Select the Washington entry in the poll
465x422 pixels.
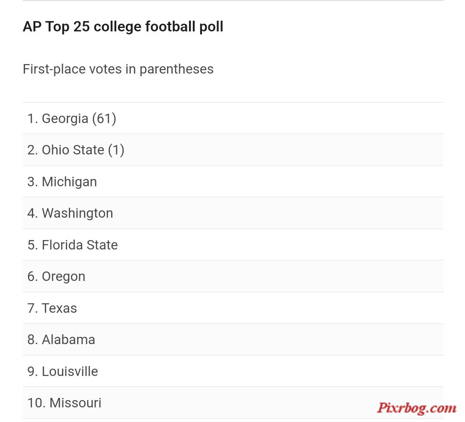[233, 213]
